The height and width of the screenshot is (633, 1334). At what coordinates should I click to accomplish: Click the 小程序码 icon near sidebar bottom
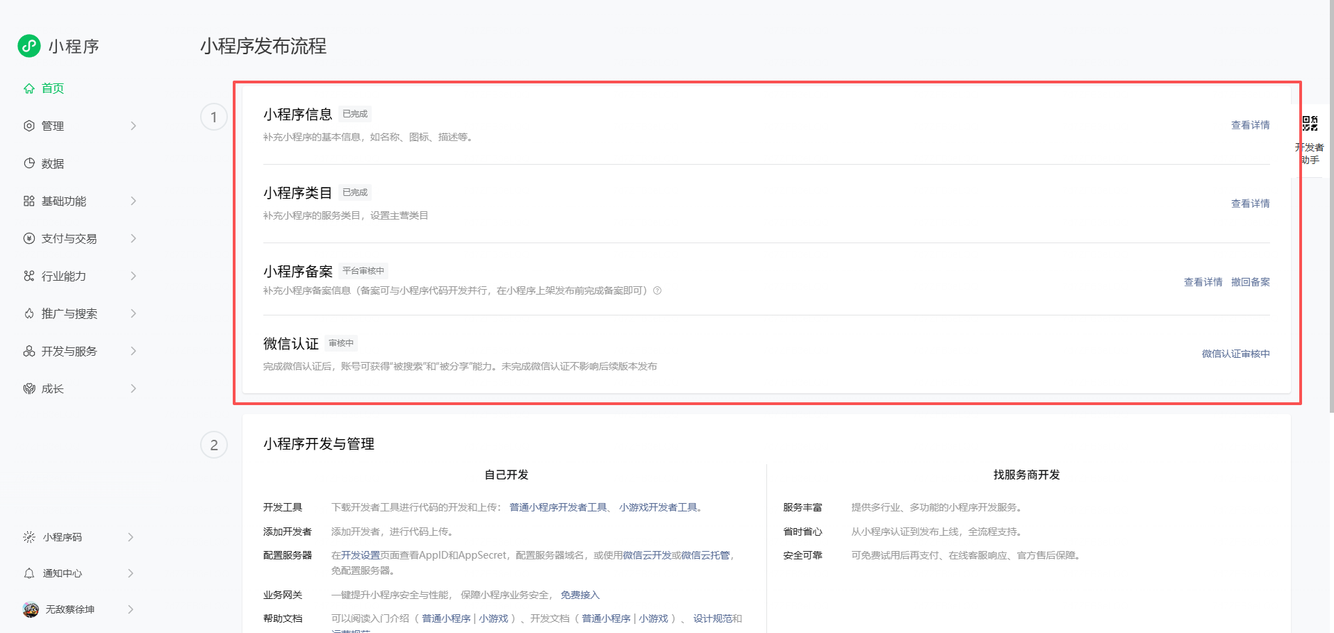(29, 537)
